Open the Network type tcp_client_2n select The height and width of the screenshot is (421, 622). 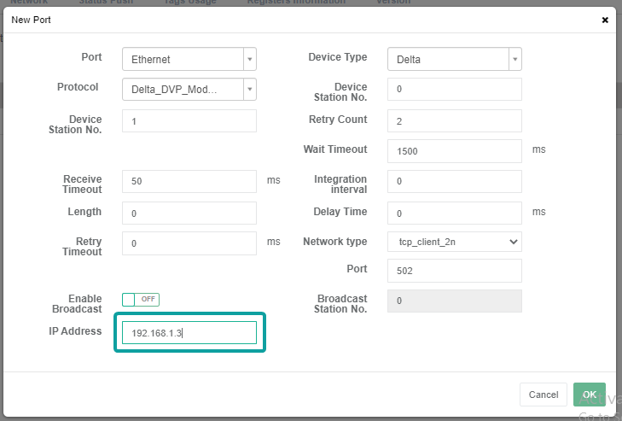pyautogui.click(x=454, y=242)
